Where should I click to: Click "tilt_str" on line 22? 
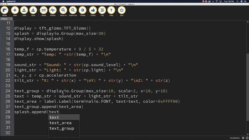(x=24, y=80)
